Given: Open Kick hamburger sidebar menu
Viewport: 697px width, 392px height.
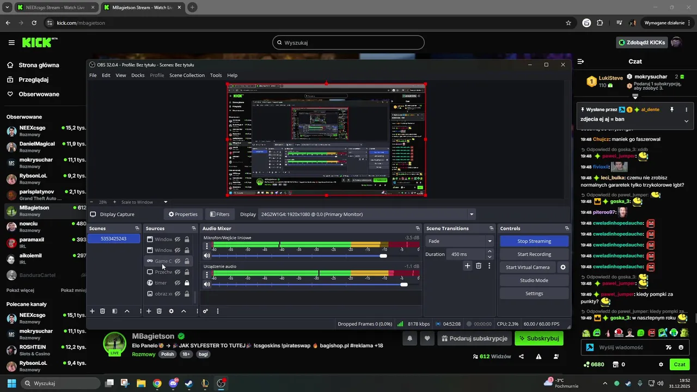Looking at the screenshot, I should 11,42.
